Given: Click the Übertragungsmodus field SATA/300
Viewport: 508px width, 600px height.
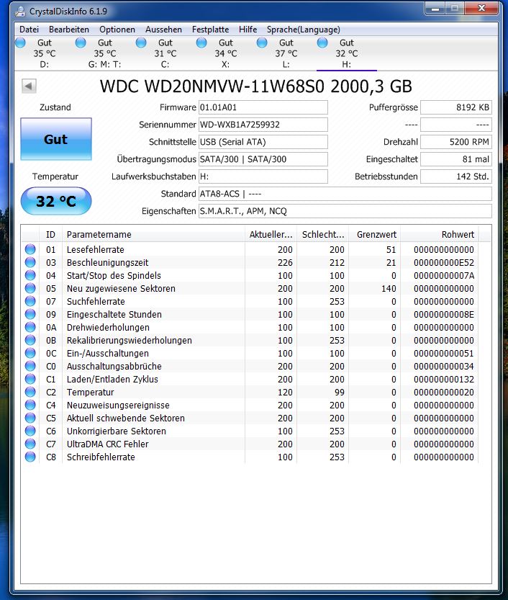Looking at the screenshot, I should point(263,159).
